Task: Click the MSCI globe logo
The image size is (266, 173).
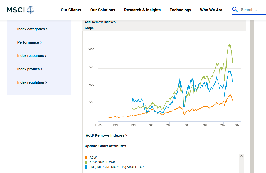Action: 30,10
